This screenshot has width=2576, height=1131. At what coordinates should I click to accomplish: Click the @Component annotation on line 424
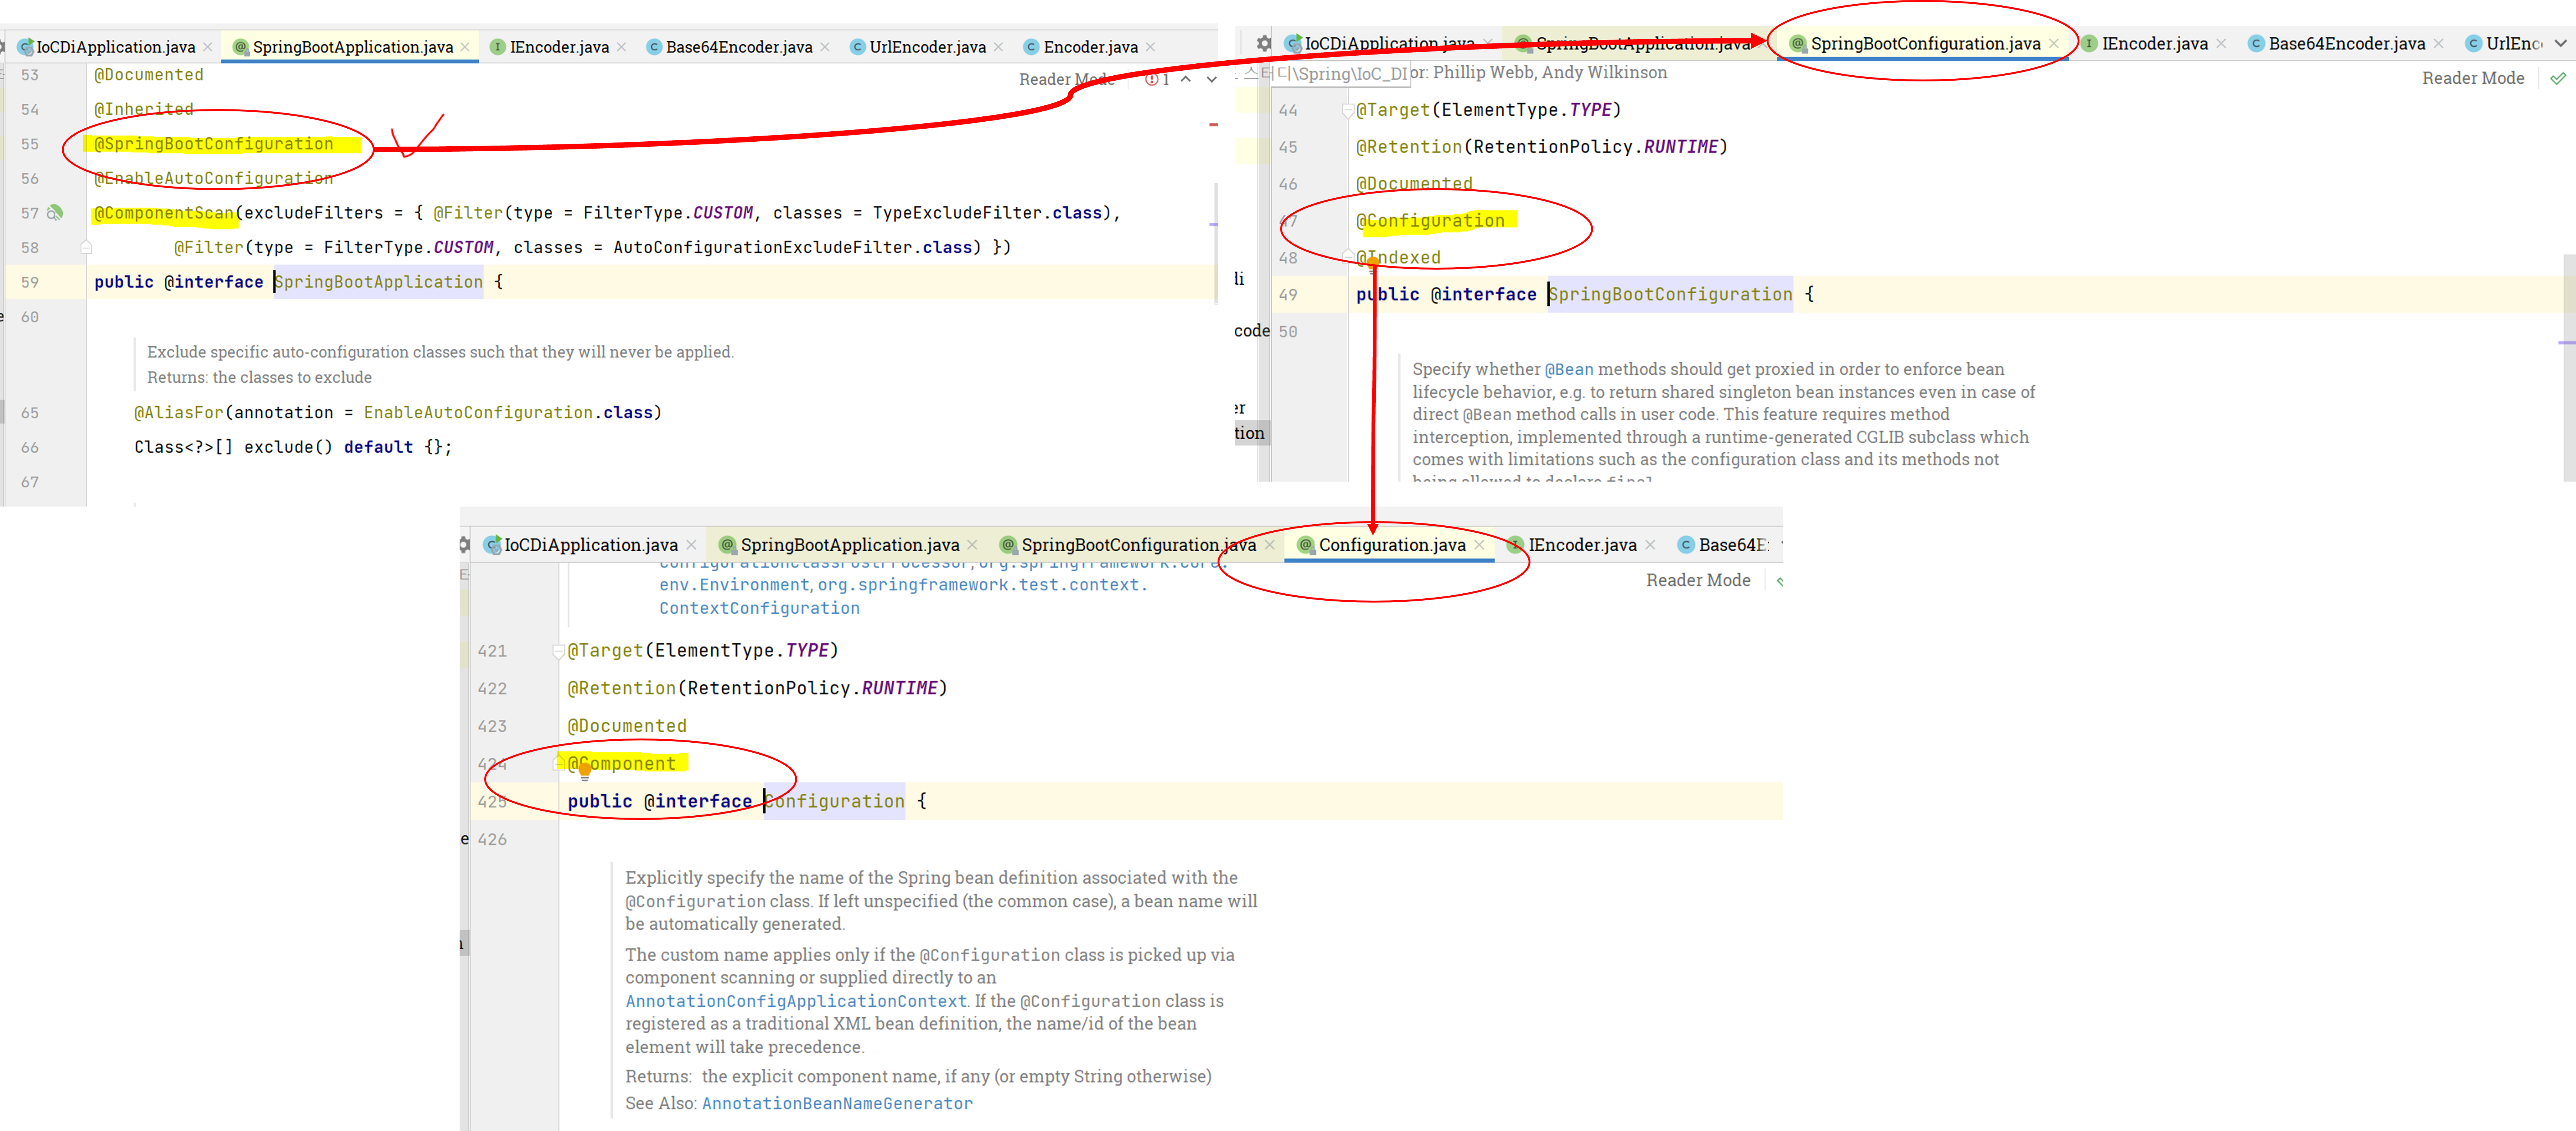click(x=622, y=764)
